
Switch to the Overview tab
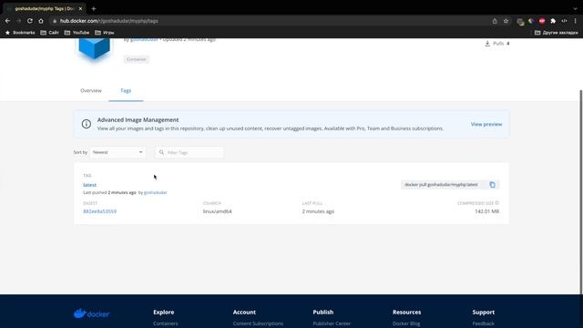coord(91,90)
